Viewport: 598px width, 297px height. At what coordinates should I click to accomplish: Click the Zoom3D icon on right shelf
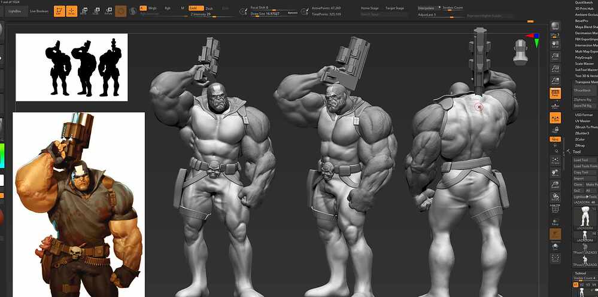(x=555, y=185)
